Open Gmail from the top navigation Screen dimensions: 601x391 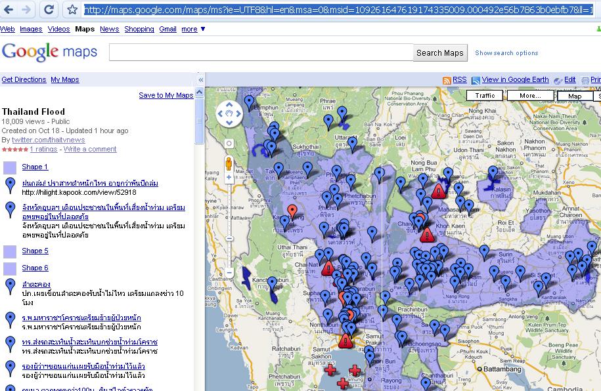tap(168, 29)
